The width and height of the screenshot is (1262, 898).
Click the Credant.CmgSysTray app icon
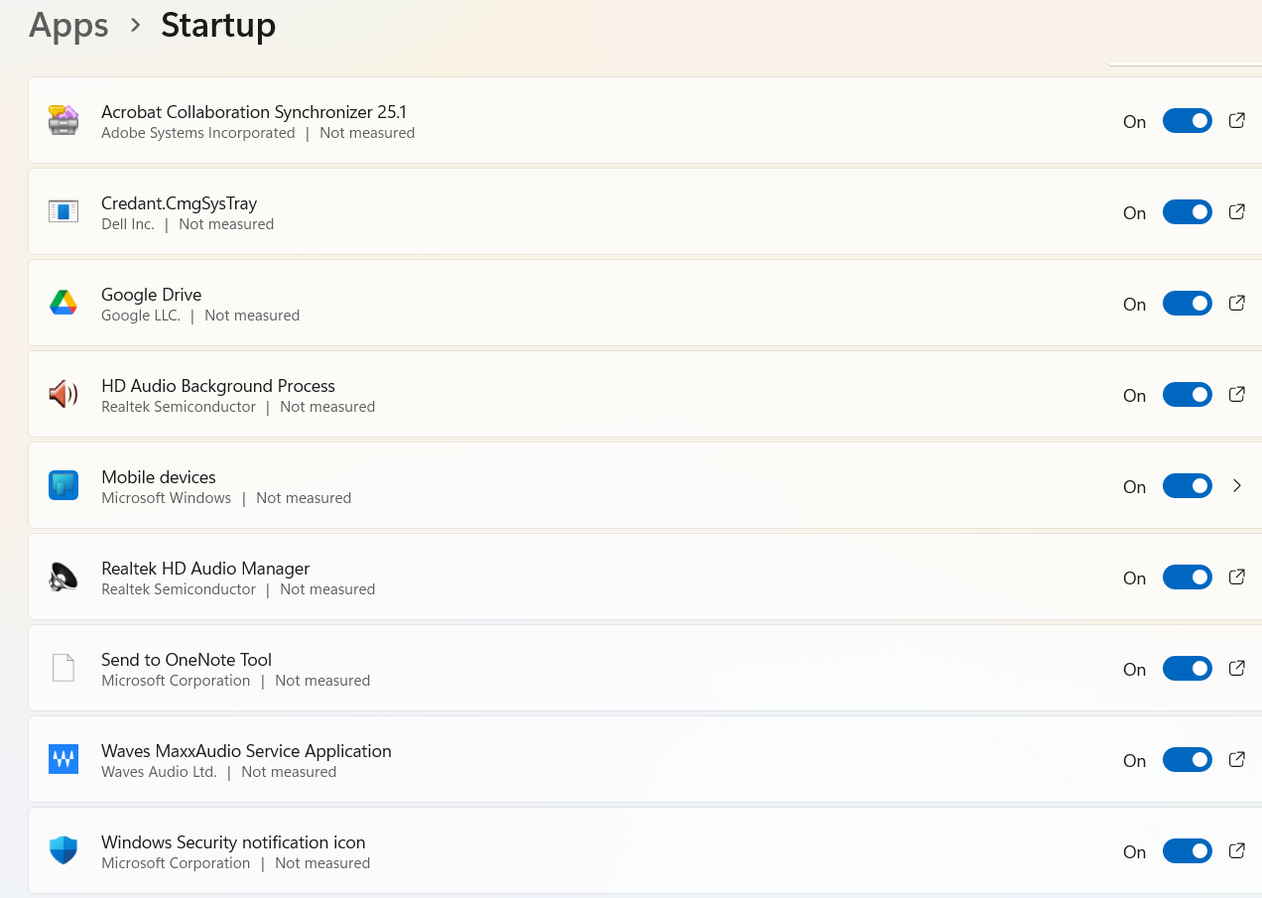[63, 211]
